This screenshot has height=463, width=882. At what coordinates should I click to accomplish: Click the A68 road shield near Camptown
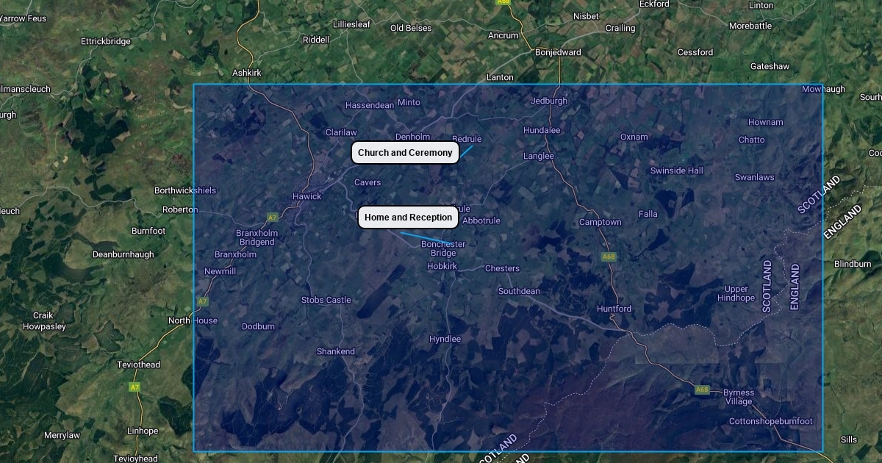[608, 256]
